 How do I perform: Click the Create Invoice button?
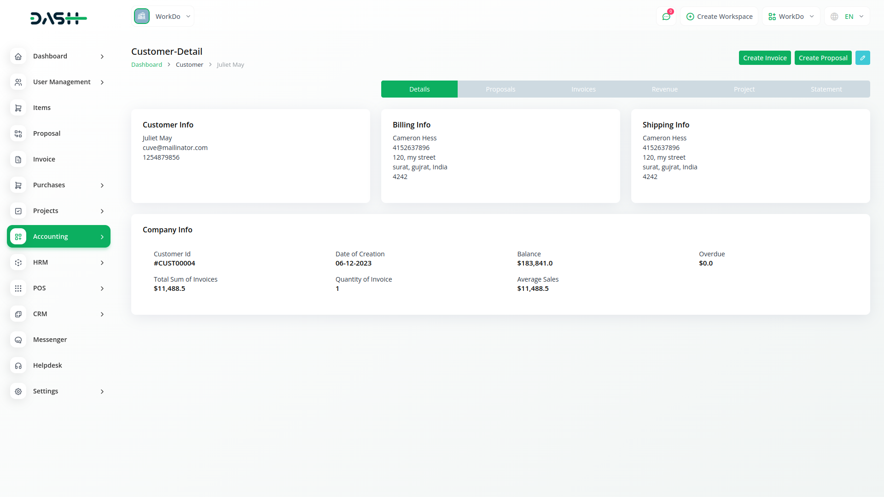(764, 58)
